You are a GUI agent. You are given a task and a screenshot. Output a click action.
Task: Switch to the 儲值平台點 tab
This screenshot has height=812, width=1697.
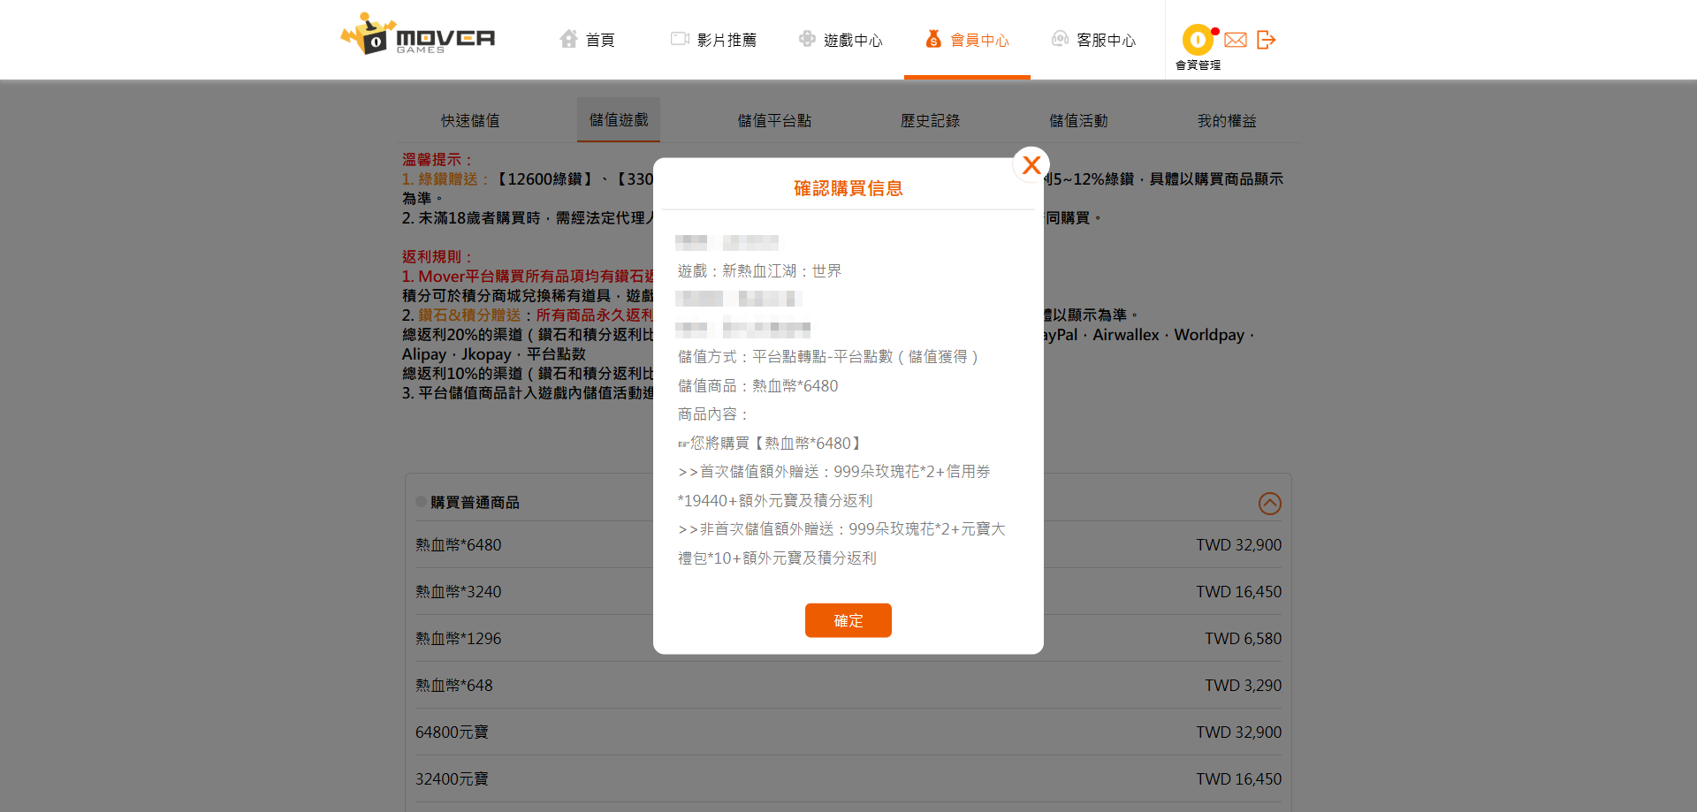coord(774,120)
